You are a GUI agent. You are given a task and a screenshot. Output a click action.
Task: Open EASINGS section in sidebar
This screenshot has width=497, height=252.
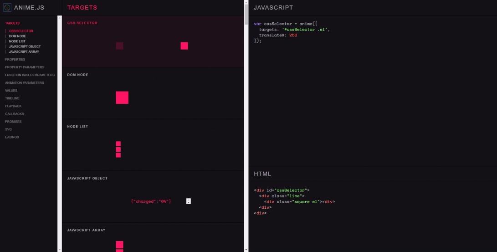coord(12,137)
